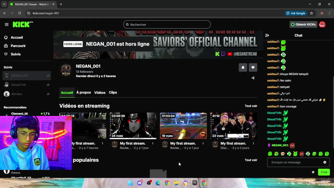Click the '13 followers' text

coord(84,72)
